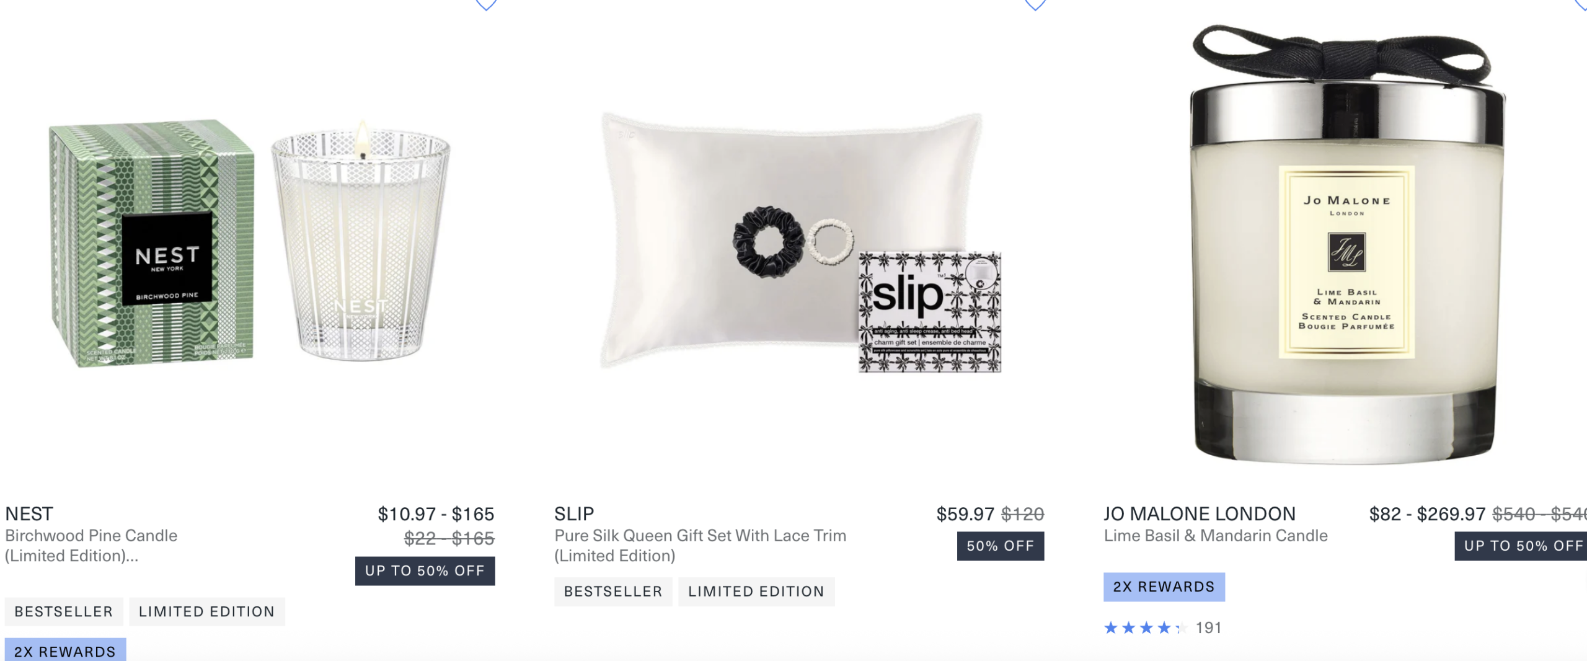Image resolution: width=1587 pixels, height=661 pixels.
Task: Open Lime Basil & Mandarin Candle title
Action: tap(1216, 536)
